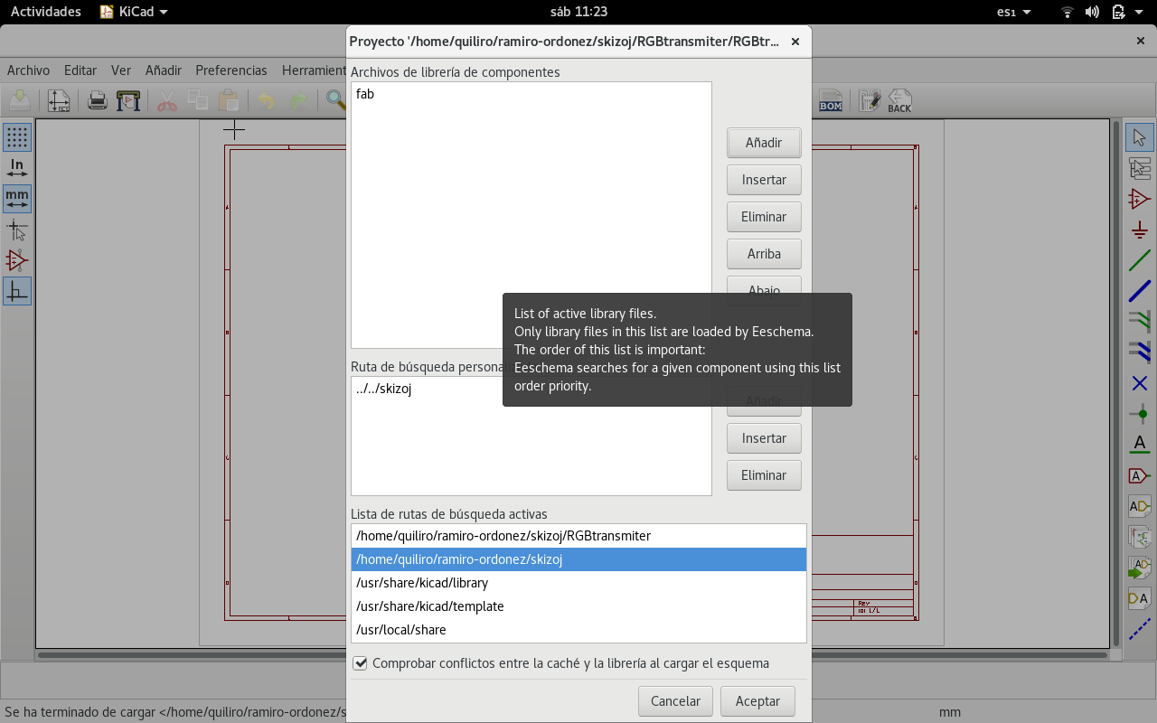Set units to inches
The image size is (1157, 723).
coord(17,168)
